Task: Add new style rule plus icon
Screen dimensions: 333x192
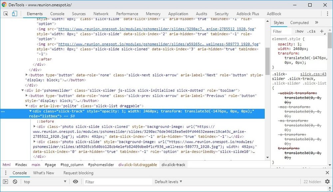Action: coord(322,31)
